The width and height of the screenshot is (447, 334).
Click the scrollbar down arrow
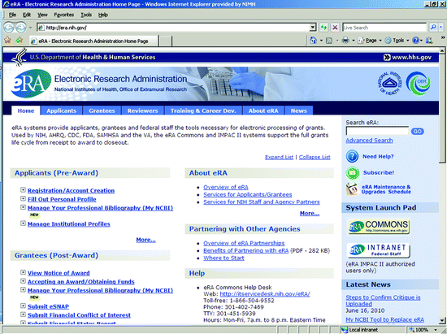442,320
